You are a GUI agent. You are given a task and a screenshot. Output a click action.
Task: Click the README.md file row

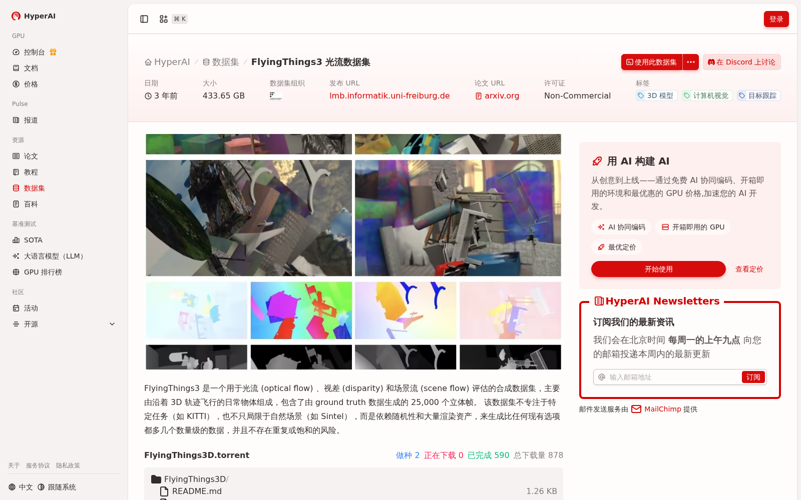353,491
